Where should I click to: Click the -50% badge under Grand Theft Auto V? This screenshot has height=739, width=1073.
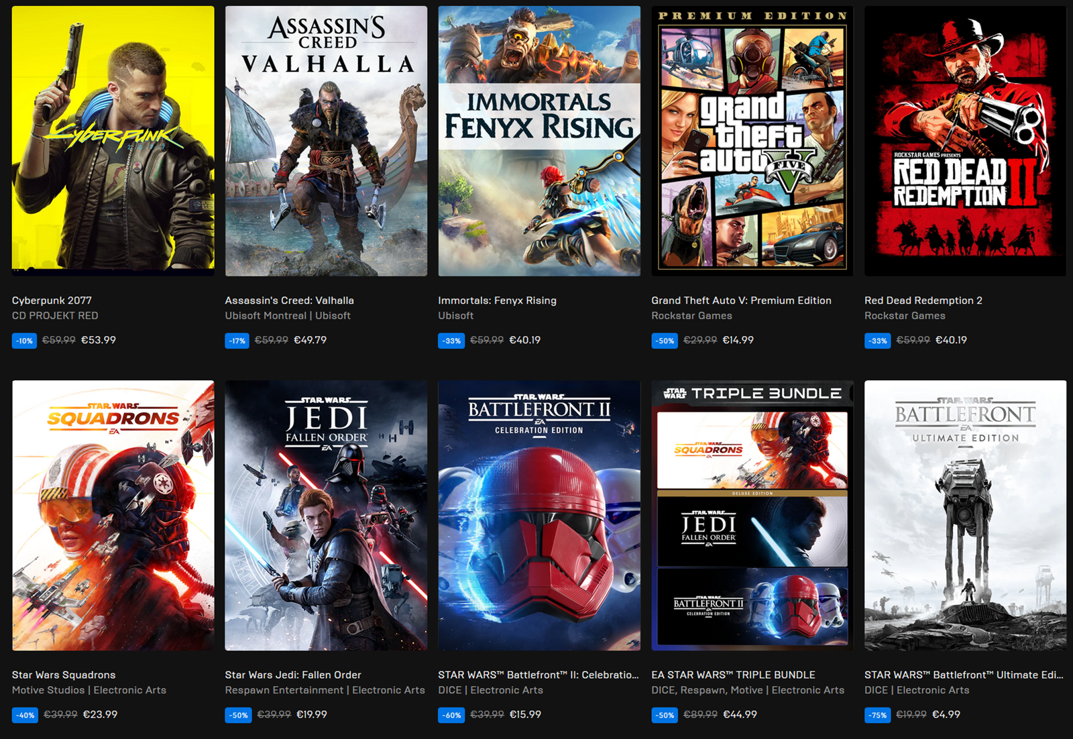(665, 341)
